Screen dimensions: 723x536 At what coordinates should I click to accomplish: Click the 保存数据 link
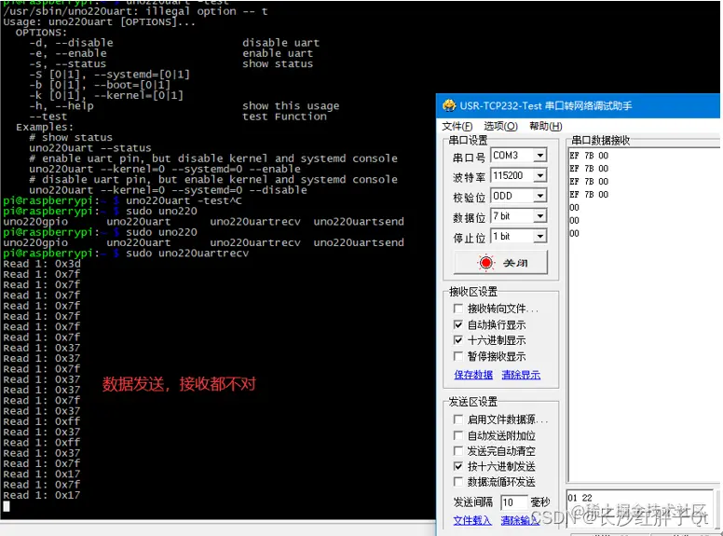(x=473, y=375)
